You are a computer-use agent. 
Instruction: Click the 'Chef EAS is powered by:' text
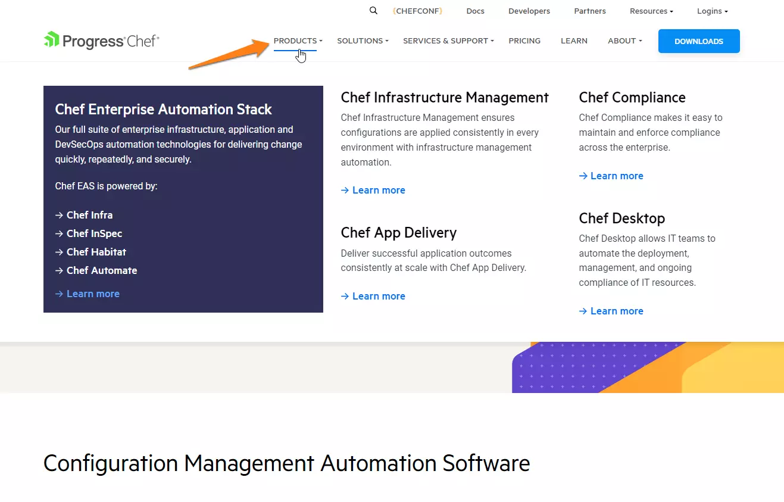tap(107, 186)
